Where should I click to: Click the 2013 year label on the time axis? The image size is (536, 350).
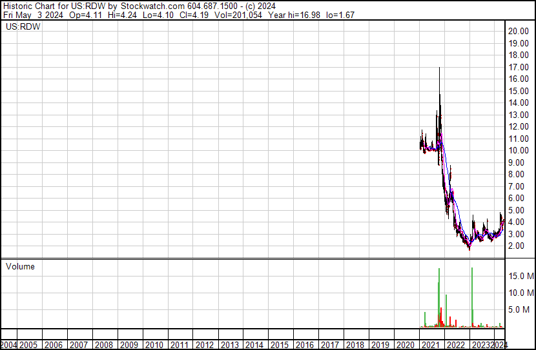pyautogui.click(x=229, y=345)
